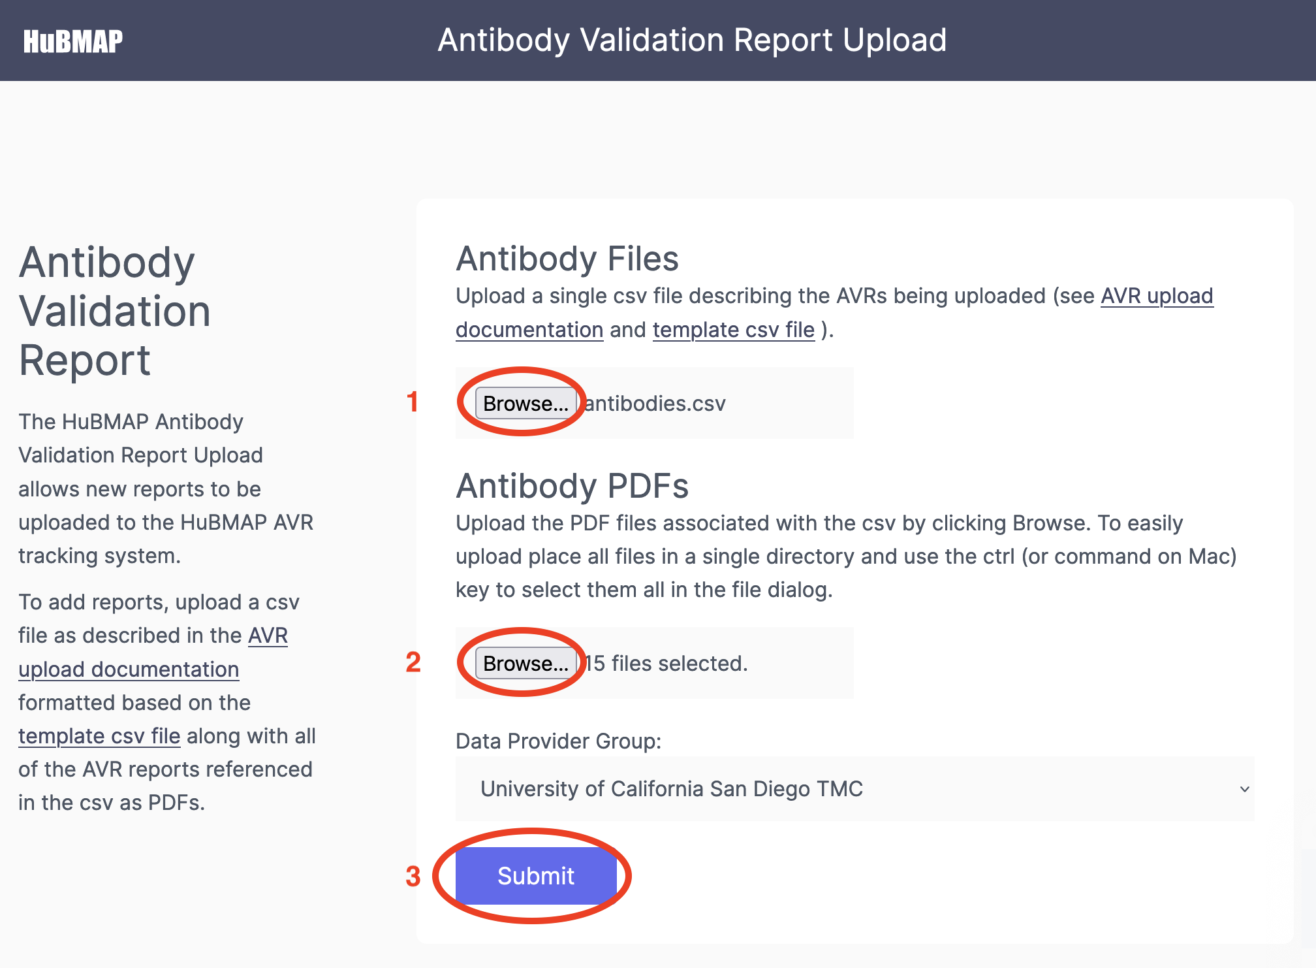Image resolution: width=1316 pixels, height=968 pixels.
Task: Click the red step number 2 annotation
Action: 413,662
